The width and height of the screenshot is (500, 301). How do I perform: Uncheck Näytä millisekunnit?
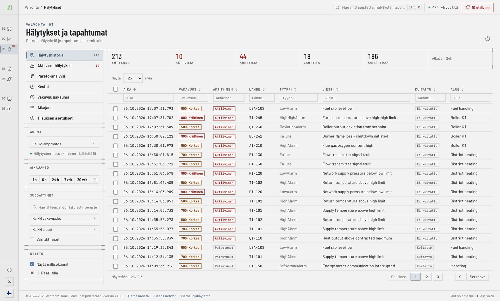(32, 264)
